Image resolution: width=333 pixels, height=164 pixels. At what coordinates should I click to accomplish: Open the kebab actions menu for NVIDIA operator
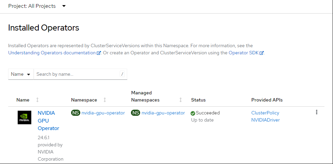tap(317, 112)
